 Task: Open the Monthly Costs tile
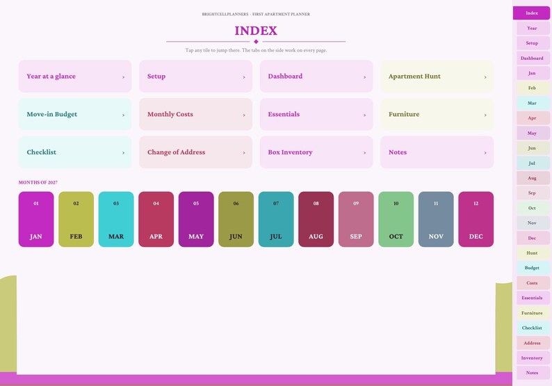[196, 114]
